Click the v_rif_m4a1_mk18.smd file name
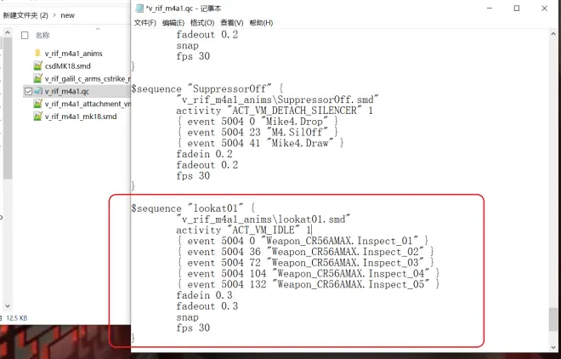 [x=81, y=117]
